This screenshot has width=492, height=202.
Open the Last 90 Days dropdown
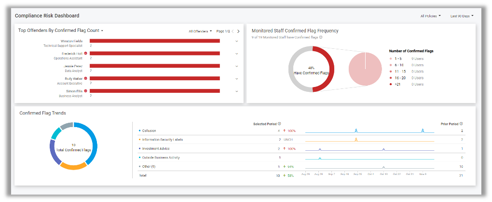[x=462, y=16]
